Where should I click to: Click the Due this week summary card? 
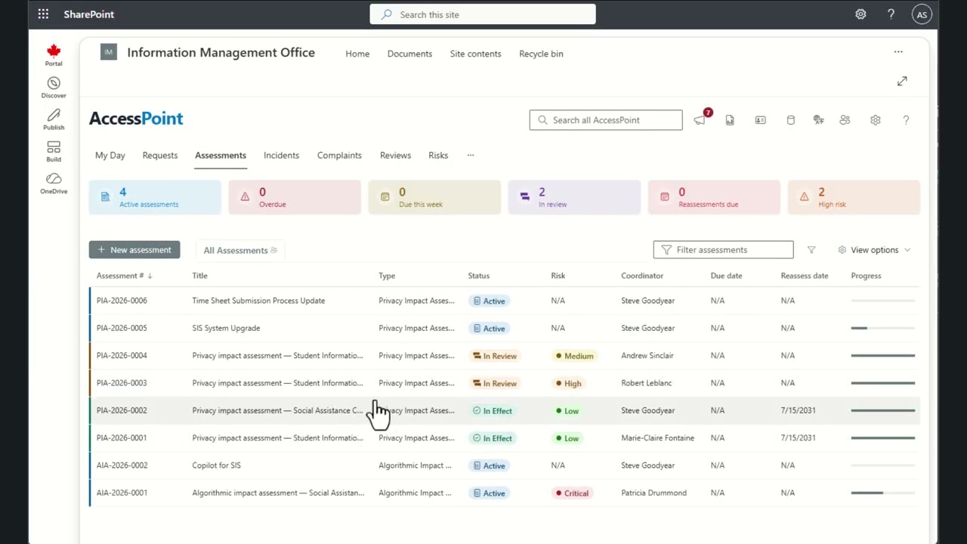pyautogui.click(x=434, y=197)
